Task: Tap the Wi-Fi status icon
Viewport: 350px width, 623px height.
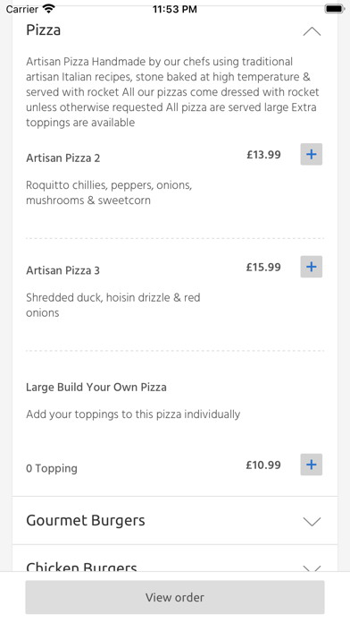Action: coord(49,9)
